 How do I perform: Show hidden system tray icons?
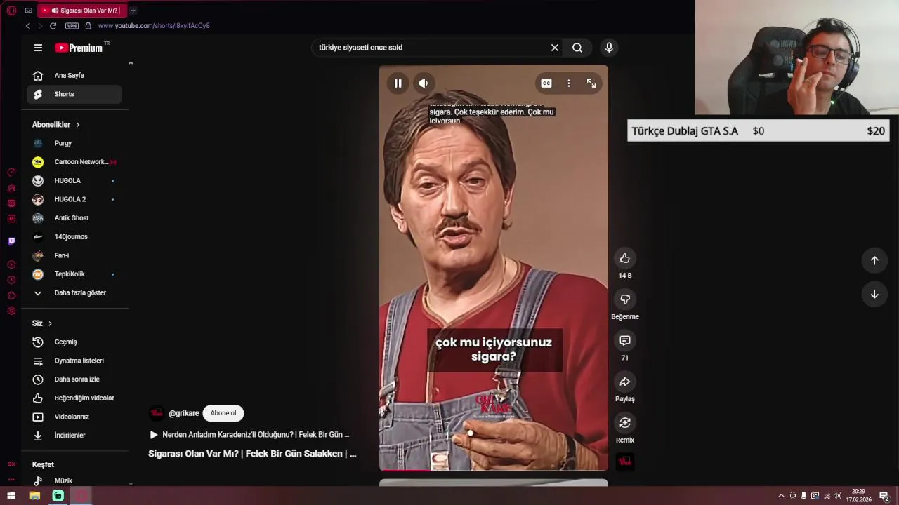781,496
